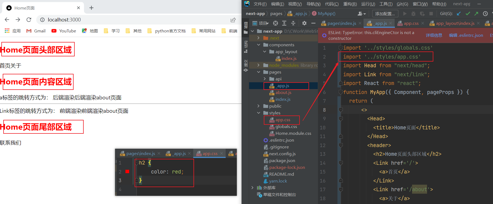
Task: Click the locate opened file crosshair icon
Action: click(276, 23)
